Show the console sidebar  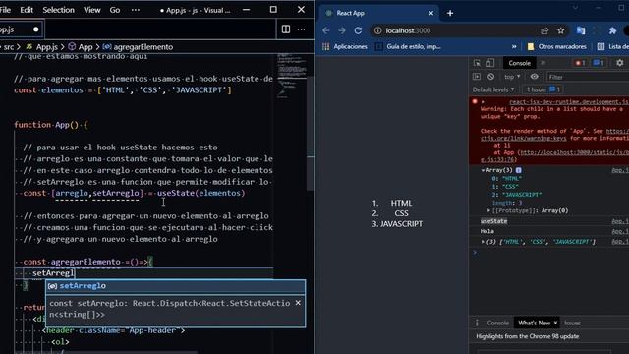pyautogui.click(x=477, y=77)
